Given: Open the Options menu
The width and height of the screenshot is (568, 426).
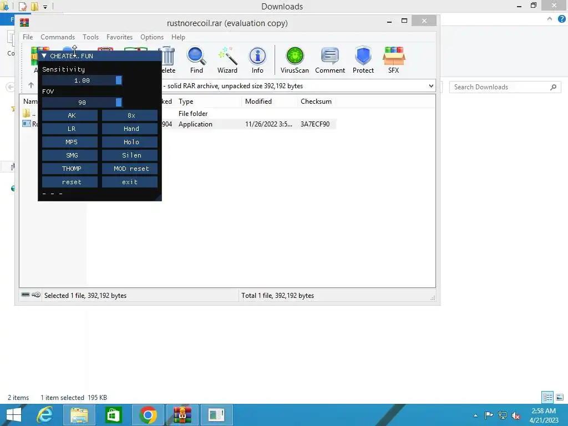Looking at the screenshot, I should coord(152,37).
